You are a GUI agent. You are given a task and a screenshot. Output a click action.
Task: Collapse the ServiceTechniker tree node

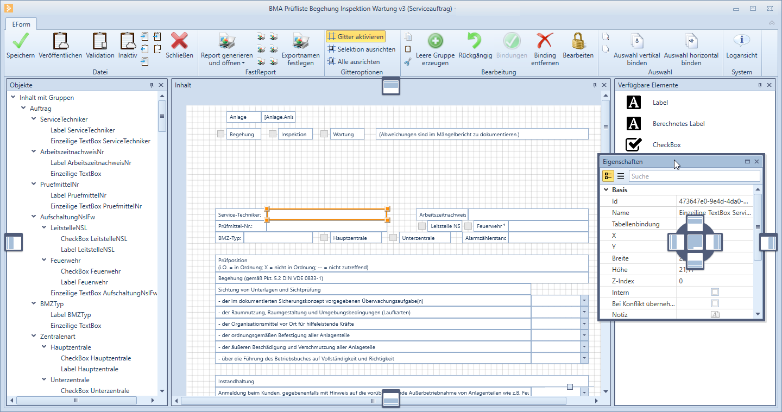(34, 119)
